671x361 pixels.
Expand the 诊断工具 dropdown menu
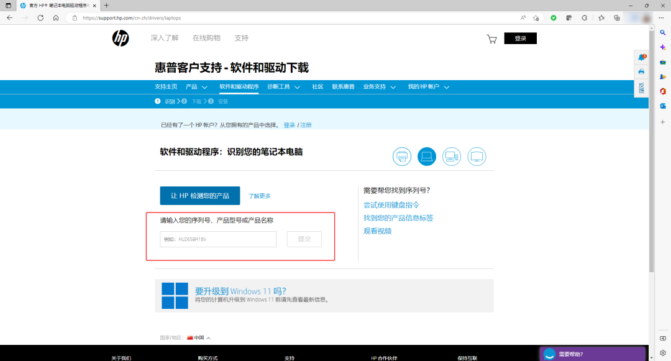(283, 87)
